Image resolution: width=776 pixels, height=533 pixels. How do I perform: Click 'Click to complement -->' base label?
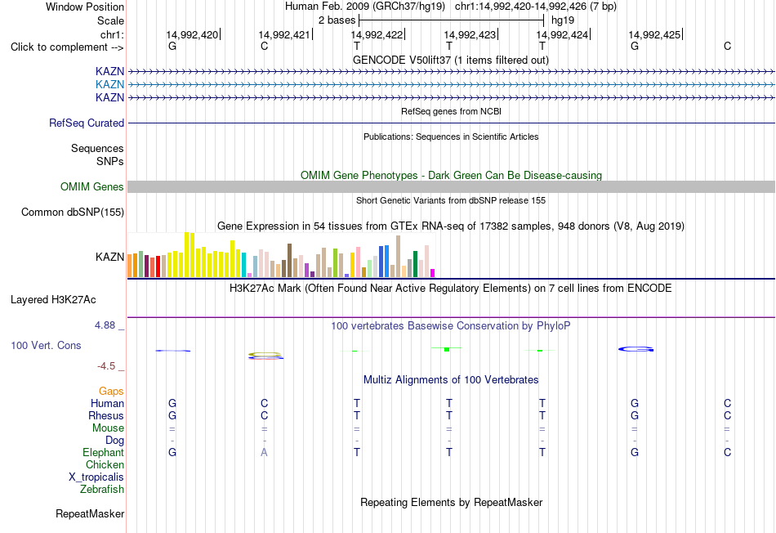(67, 47)
